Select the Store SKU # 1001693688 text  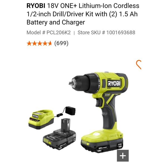(x=106, y=33)
